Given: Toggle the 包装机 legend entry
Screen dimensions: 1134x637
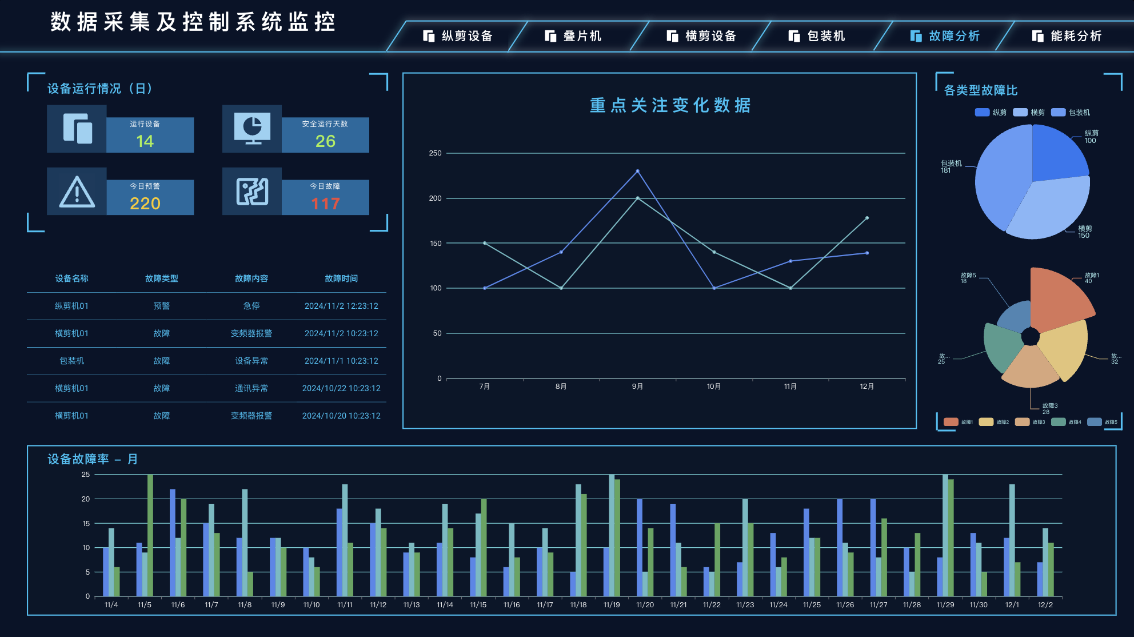Looking at the screenshot, I should pyautogui.click(x=1059, y=113).
